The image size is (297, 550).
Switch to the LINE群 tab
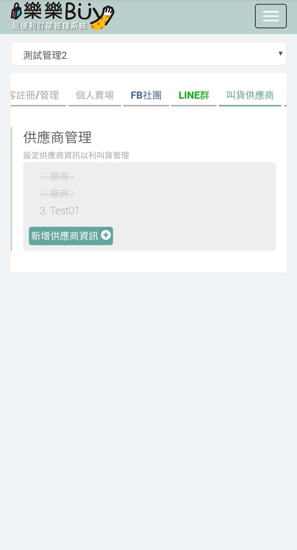click(x=194, y=95)
